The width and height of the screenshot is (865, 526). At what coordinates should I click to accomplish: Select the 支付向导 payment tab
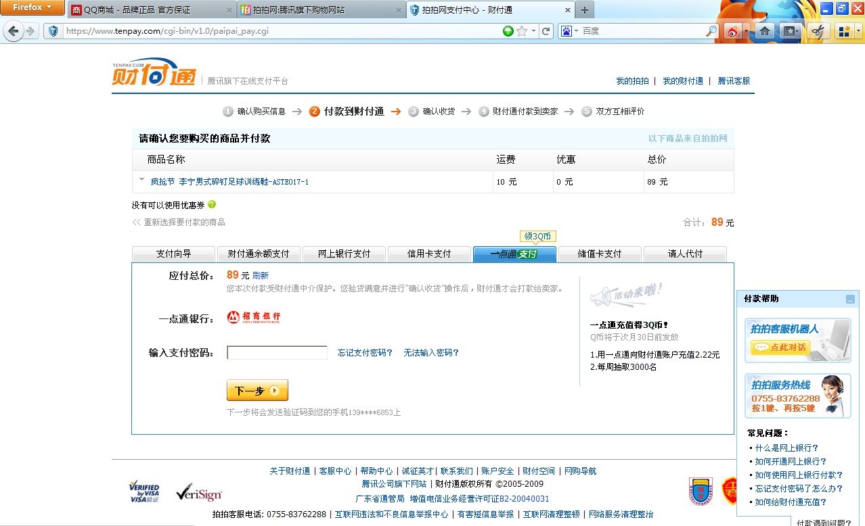174,254
